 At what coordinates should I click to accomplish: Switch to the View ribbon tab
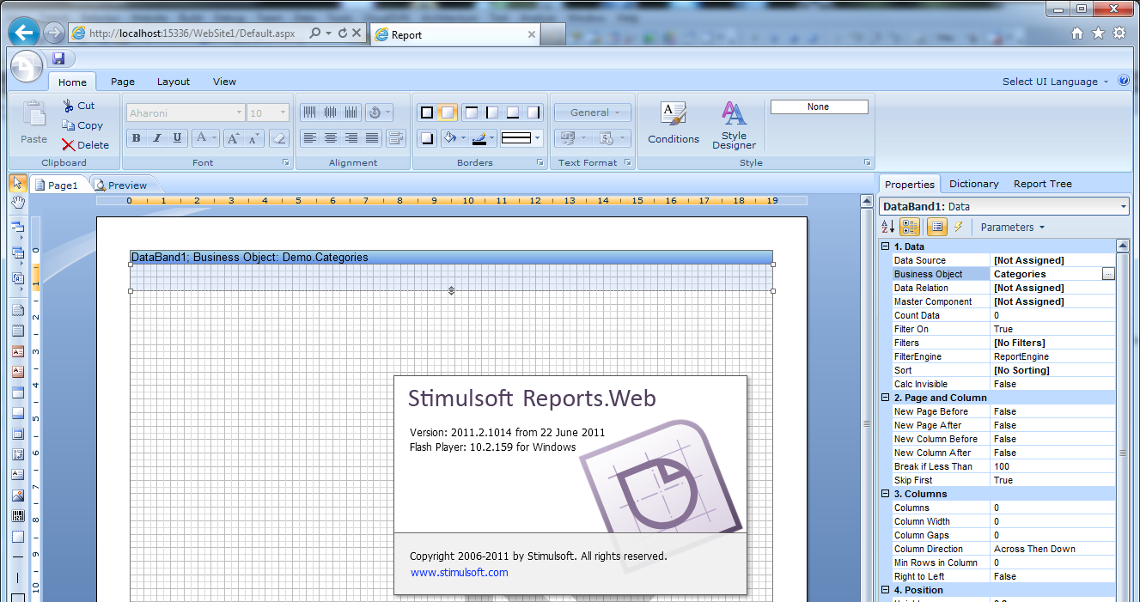[x=224, y=82]
